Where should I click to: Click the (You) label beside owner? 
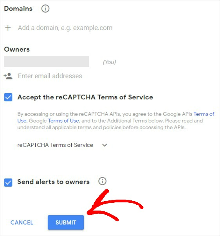pyautogui.click(x=109, y=62)
